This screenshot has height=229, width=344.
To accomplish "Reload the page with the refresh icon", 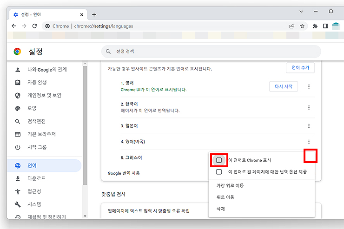I will click(x=34, y=26).
